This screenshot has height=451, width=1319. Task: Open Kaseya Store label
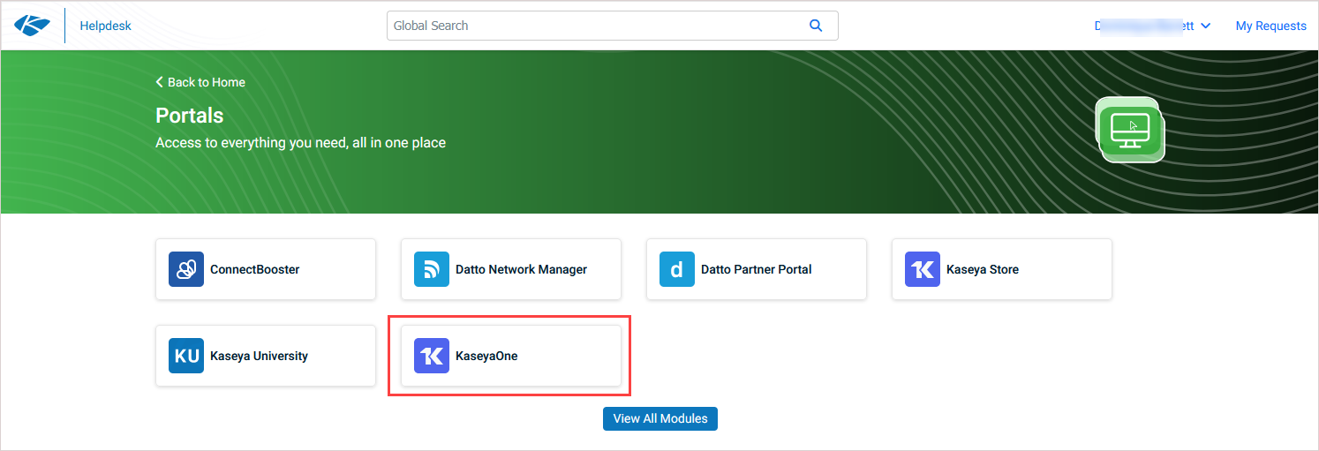point(983,269)
